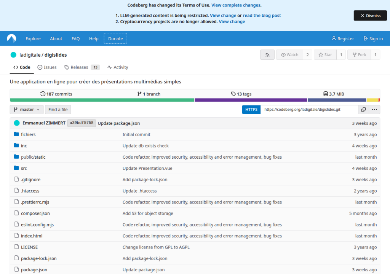Open the Codeberg logo home link
The image size is (390, 274).
11,38
